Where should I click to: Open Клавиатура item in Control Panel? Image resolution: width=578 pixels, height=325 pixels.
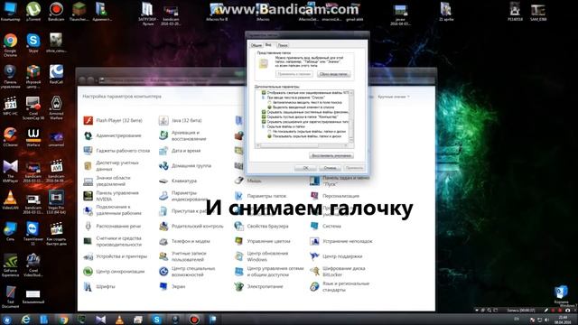point(178,181)
